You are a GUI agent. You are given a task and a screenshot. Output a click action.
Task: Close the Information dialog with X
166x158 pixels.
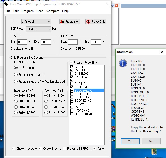[162, 52]
